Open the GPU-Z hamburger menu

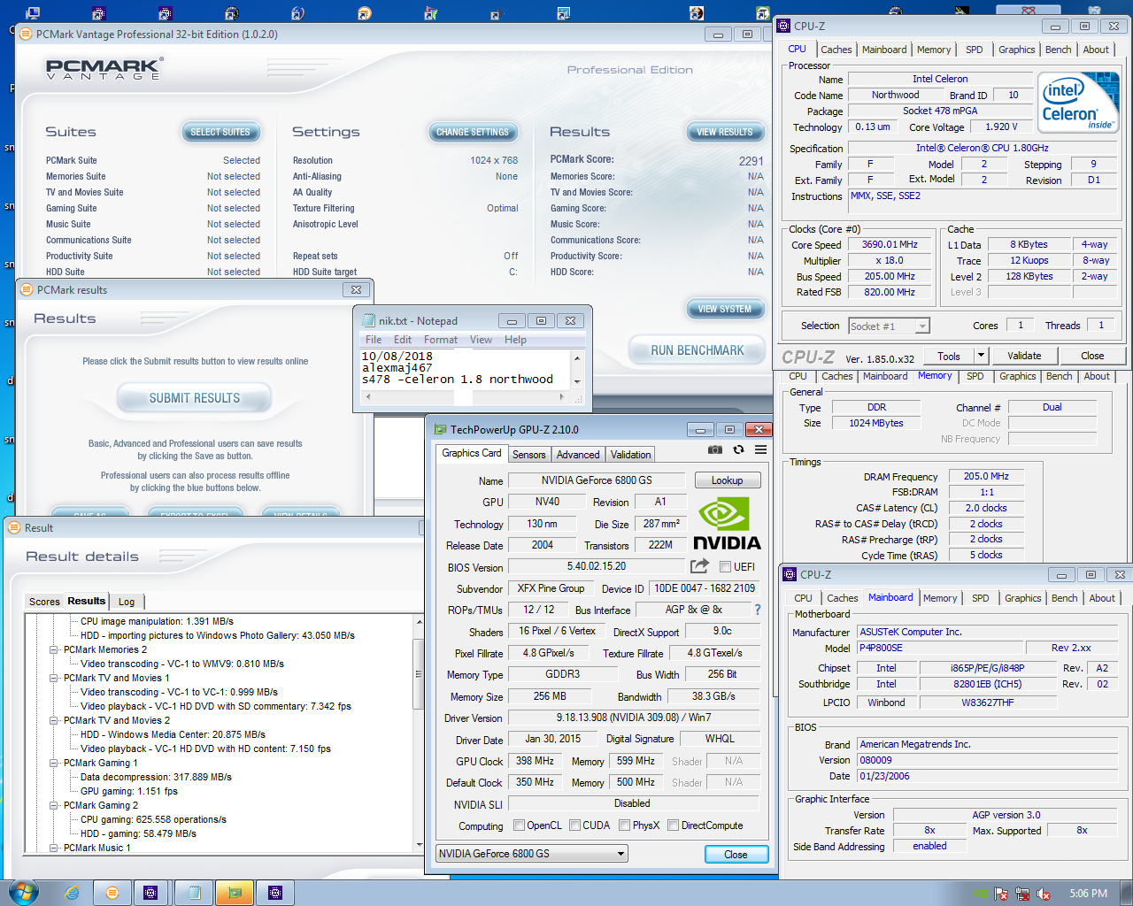(x=760, y=450)
